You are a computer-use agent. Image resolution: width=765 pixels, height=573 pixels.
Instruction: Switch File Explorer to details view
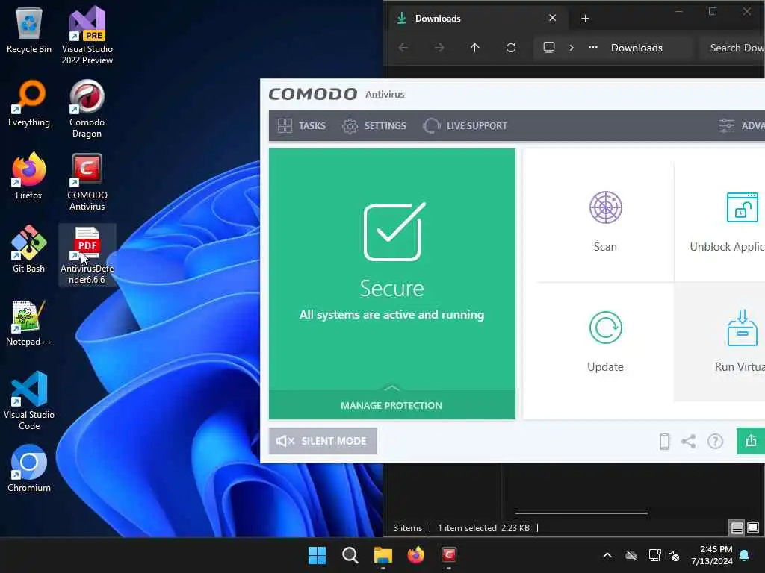click(x=737, y=527)
